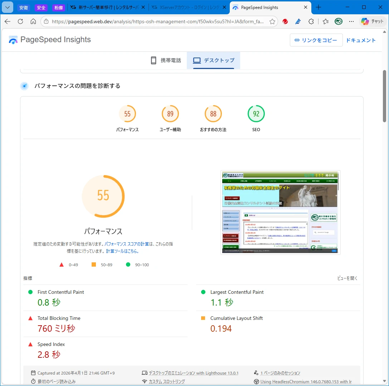Viewport: 389px width, 386px height.
Task: Open the browser favorites list icon
Action: click(325, 21)
